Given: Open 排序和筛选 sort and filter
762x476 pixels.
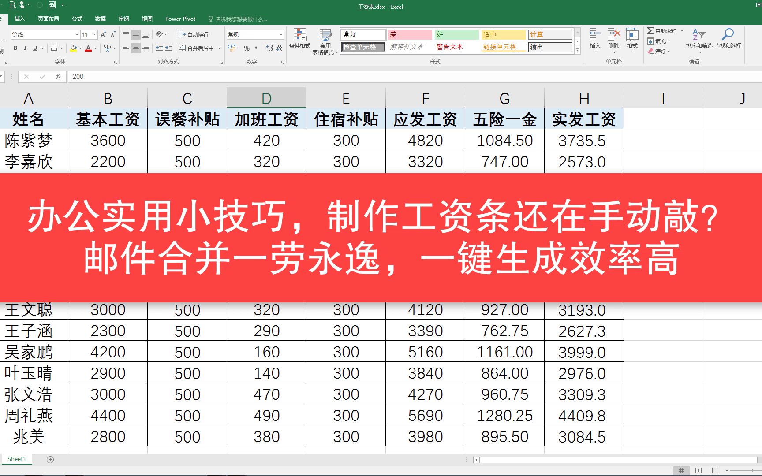Looking at the screenshot, I should point(699,41).
